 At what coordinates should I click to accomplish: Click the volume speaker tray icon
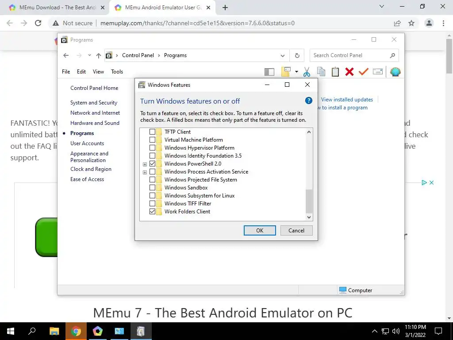pyautogui.click(x=396, y=331)
